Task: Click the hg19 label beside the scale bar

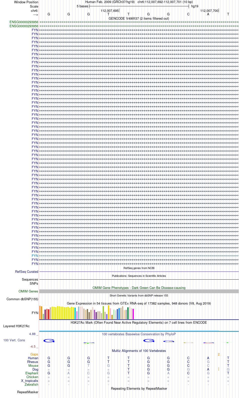Action: [195, 6]
